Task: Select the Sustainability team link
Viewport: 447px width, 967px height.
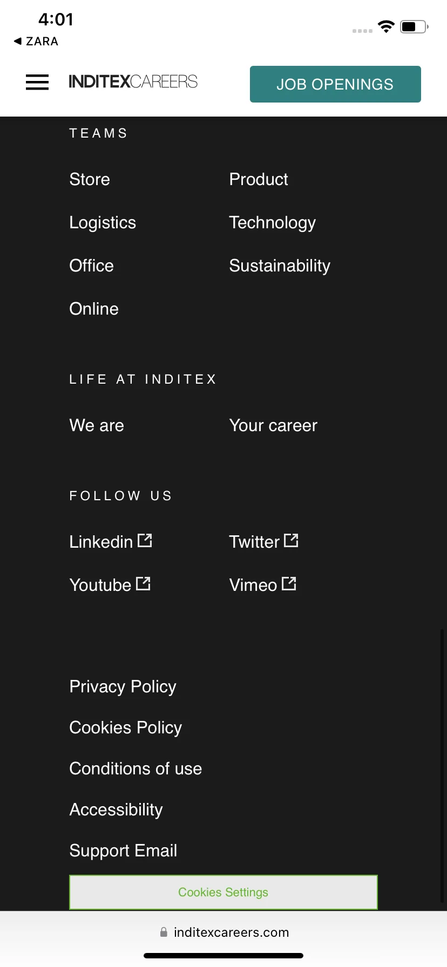Action: [280, 266]
